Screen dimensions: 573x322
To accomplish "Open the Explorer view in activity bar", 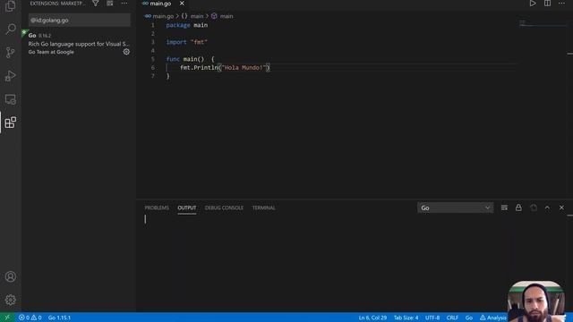I will coord(10,6).
